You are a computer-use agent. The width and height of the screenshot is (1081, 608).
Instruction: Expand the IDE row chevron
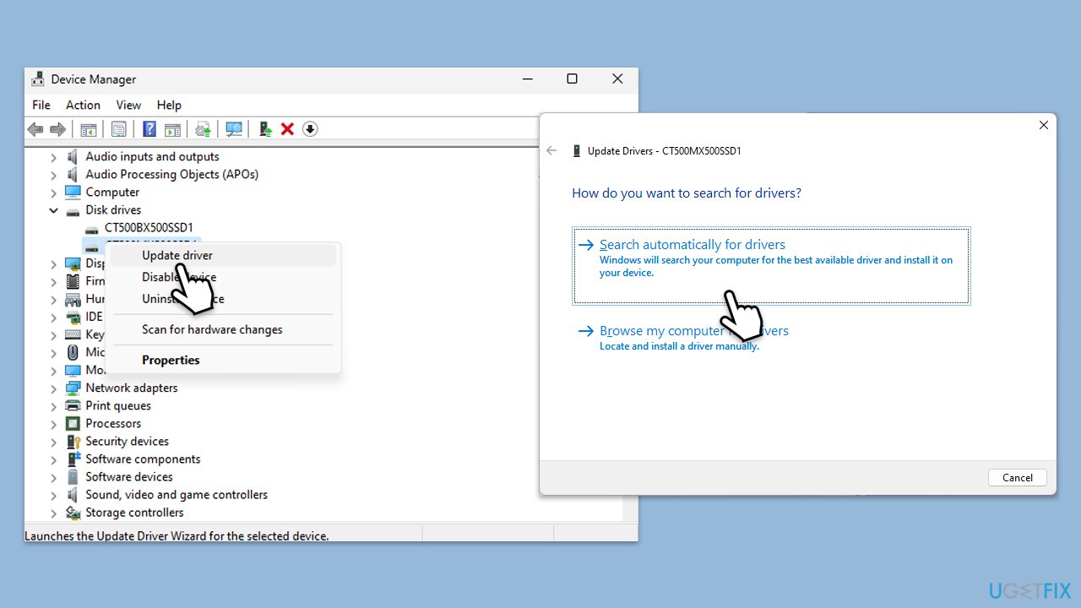coord(53,317)
